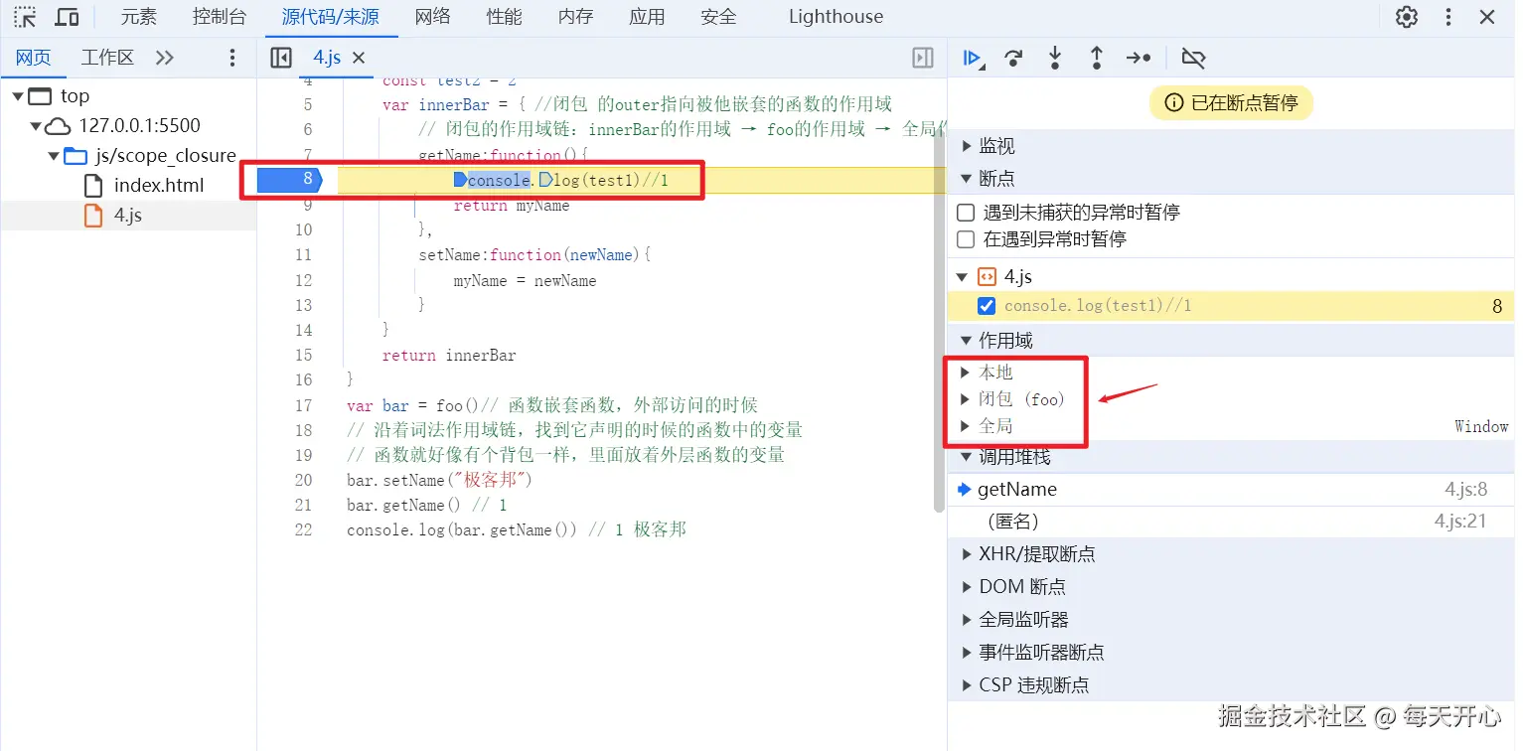Click the index.html file icon
The width and height of the screenshot is (1523, 751).
point(93,186)
